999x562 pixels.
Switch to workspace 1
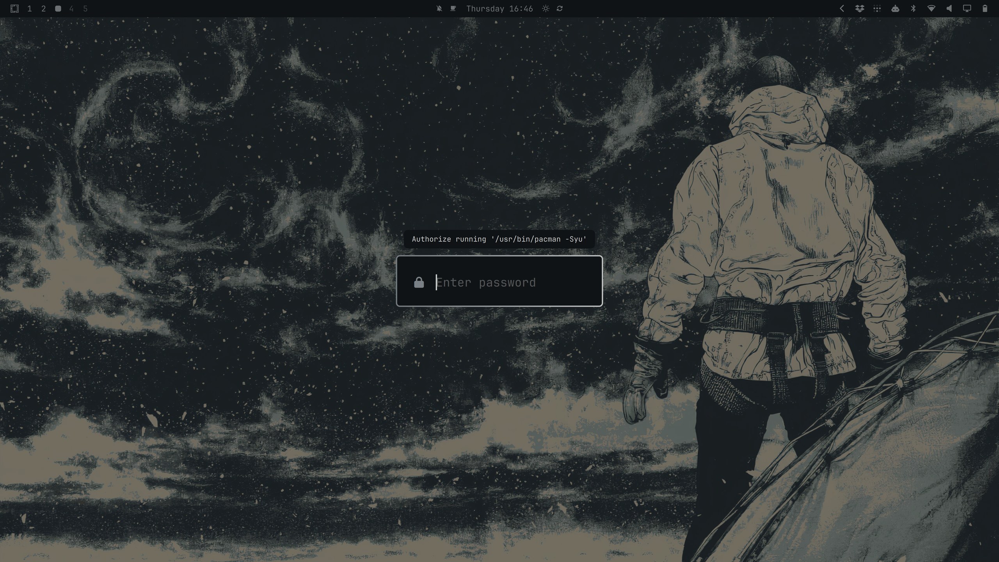tap(30, 9)
